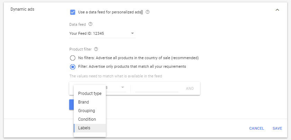Click the blue button behind the menu

click(71, 105)
